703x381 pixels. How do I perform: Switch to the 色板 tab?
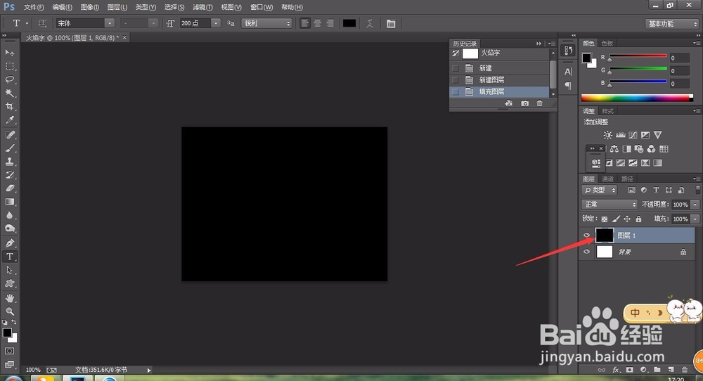607,43
